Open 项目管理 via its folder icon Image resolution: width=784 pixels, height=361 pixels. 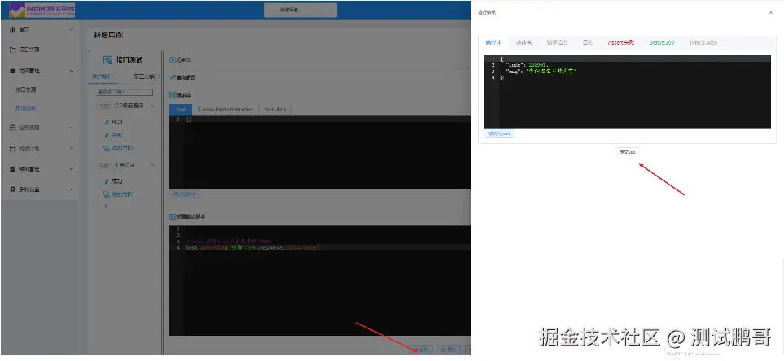[12, 50]
